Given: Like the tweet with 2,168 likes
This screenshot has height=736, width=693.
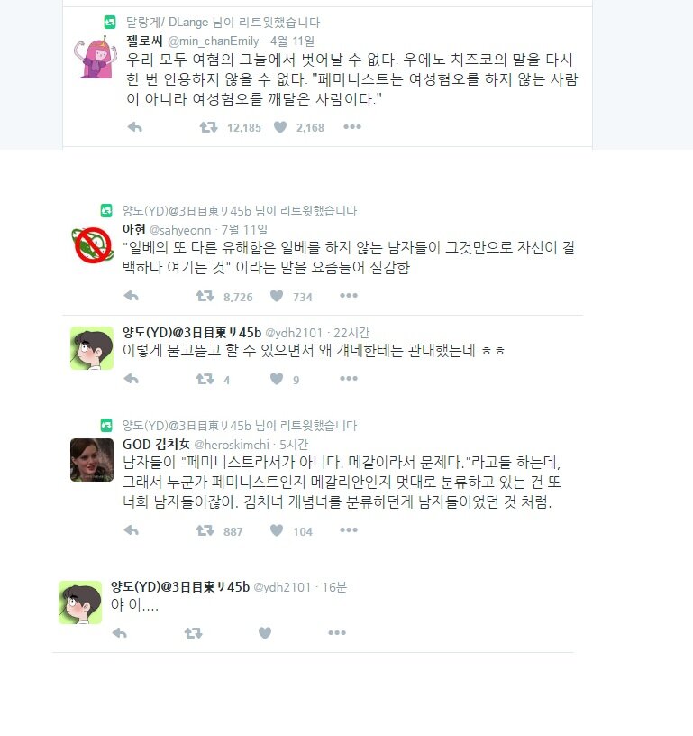Looking at the screenshot, I should (x=280, y=127).
